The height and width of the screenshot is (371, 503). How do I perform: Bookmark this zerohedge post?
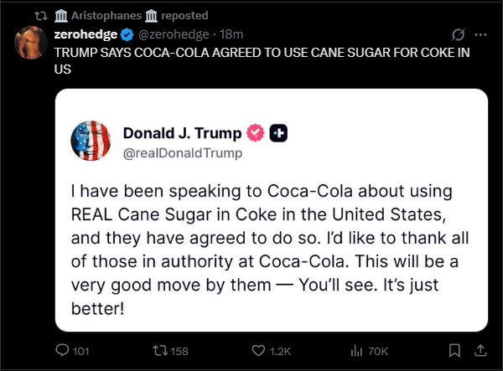click(x=454, y=351)
